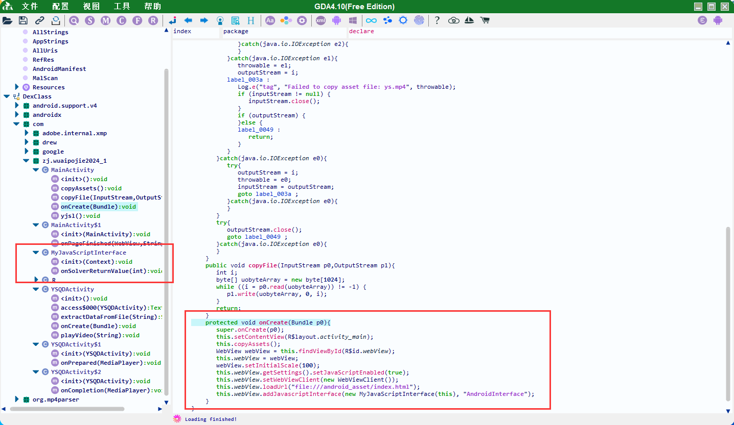The height and width of the screenshot is (425, 734).
Task: Click the purple gear icon
Action: (x=302, y=20)
